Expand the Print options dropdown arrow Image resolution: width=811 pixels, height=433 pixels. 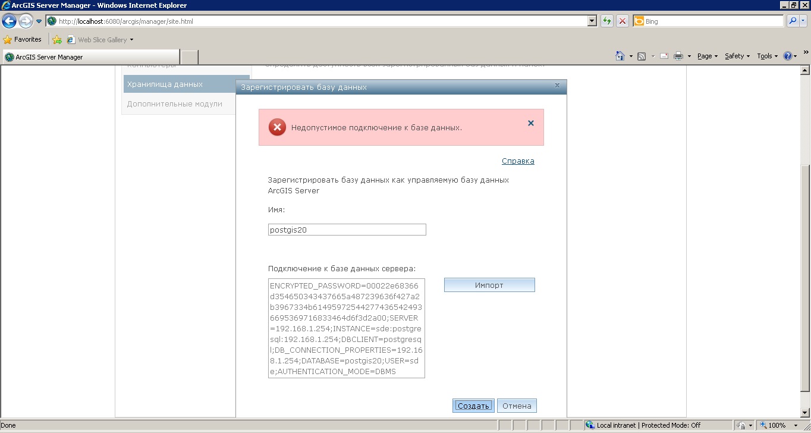pos(689,56)
